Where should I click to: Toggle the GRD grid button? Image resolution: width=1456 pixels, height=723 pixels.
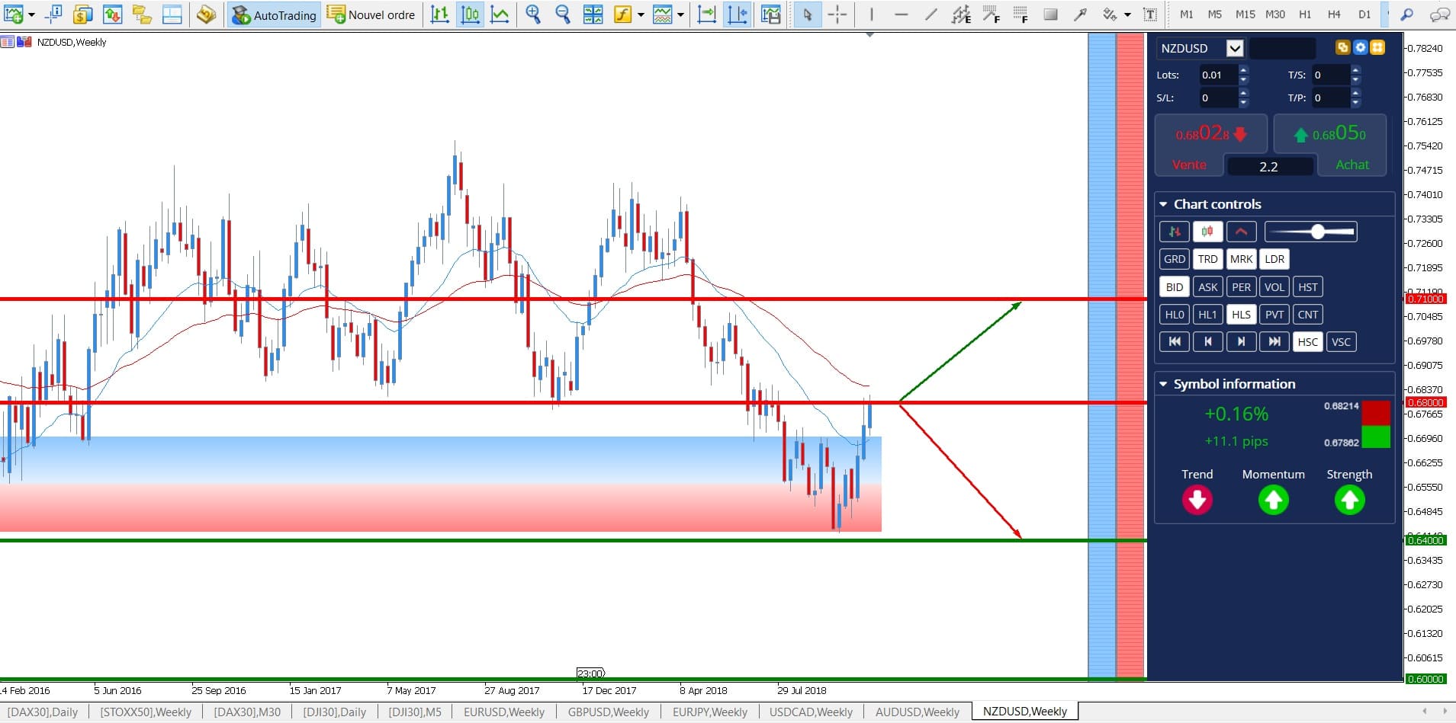[1175, 259]
